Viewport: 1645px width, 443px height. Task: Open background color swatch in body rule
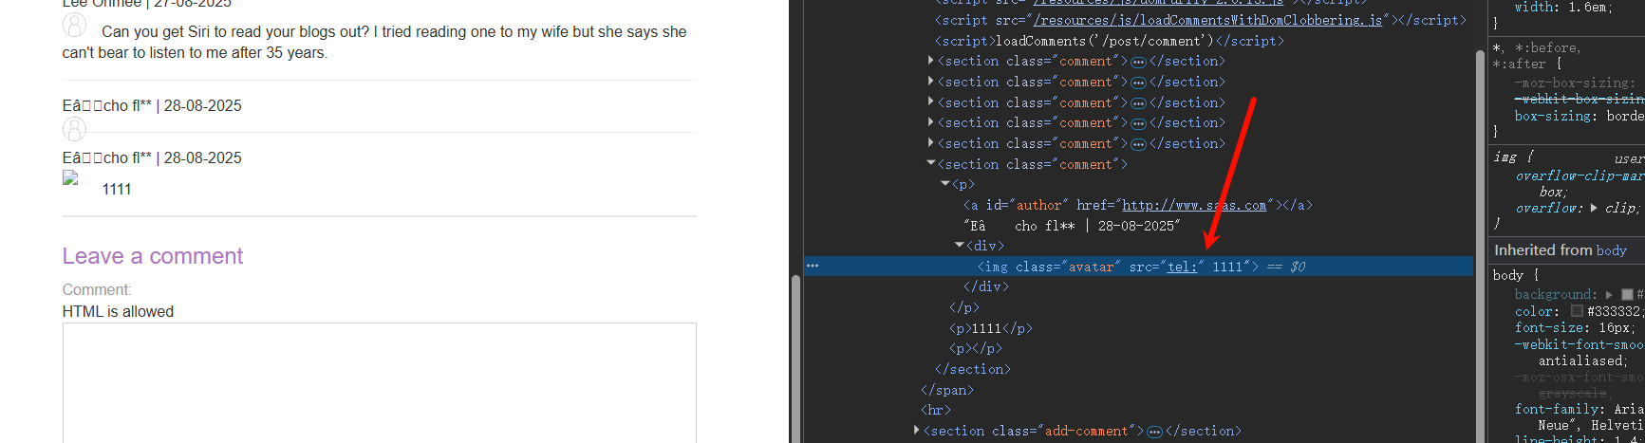point(1627,295)
